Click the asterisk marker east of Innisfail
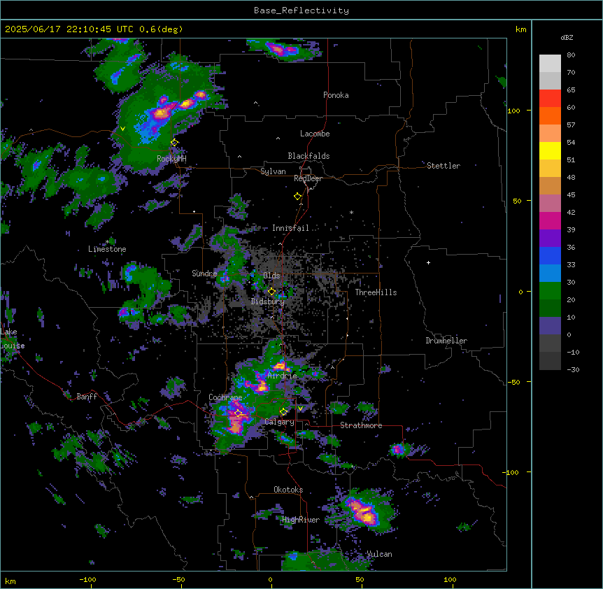 [x=351, y=212]
